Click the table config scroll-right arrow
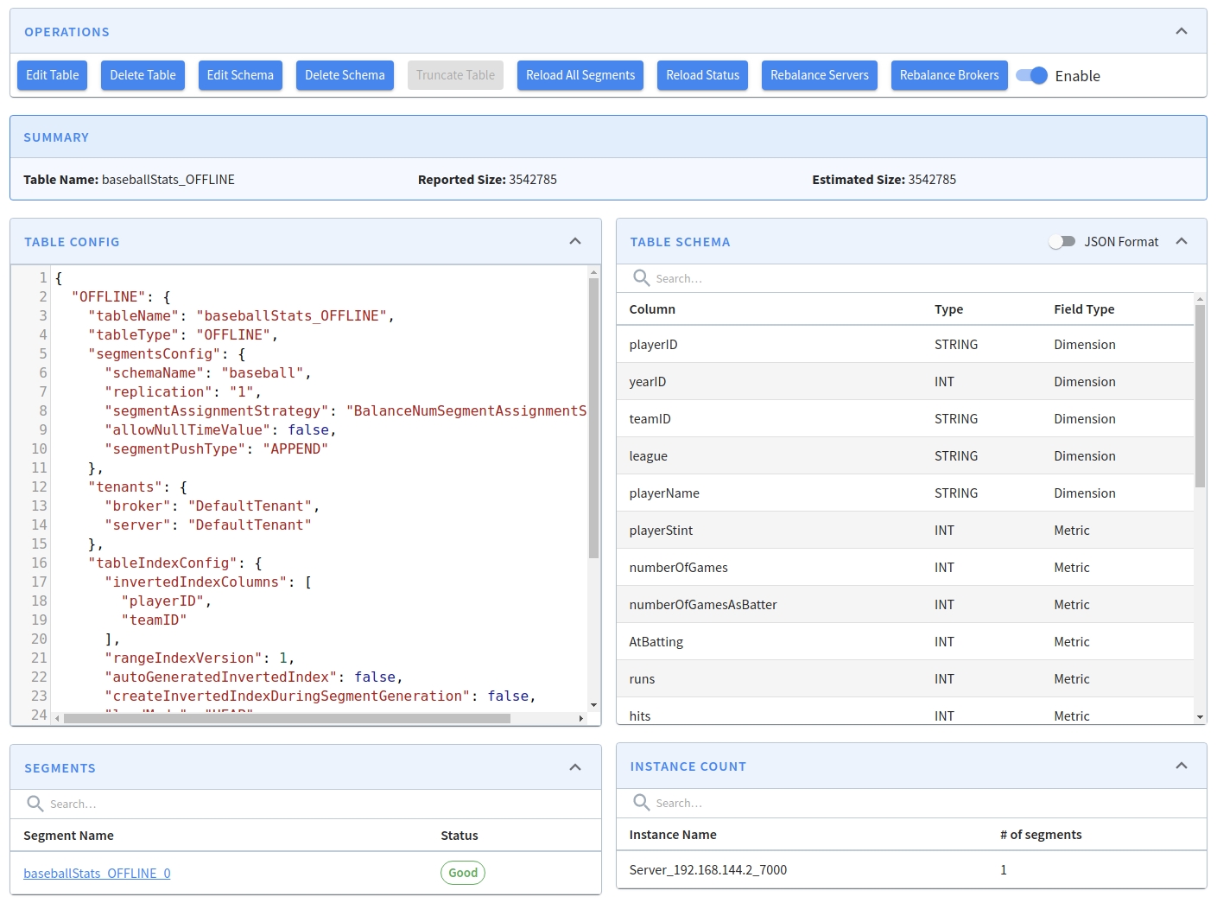 (x=581, y=718)
